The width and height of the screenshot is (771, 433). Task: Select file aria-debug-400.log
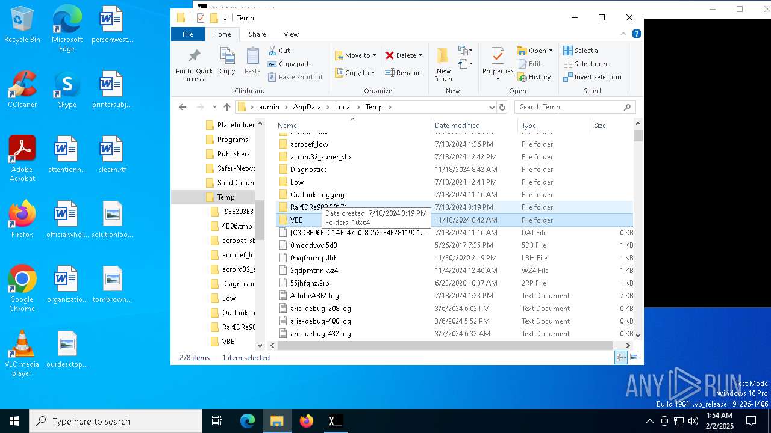320,321
